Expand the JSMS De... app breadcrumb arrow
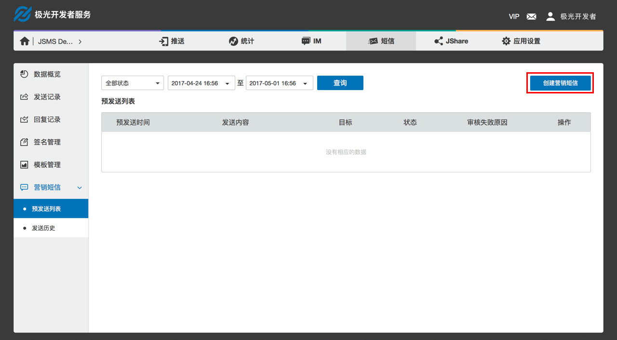The width and height of the screenshot is (617, 340). (80, 41)
